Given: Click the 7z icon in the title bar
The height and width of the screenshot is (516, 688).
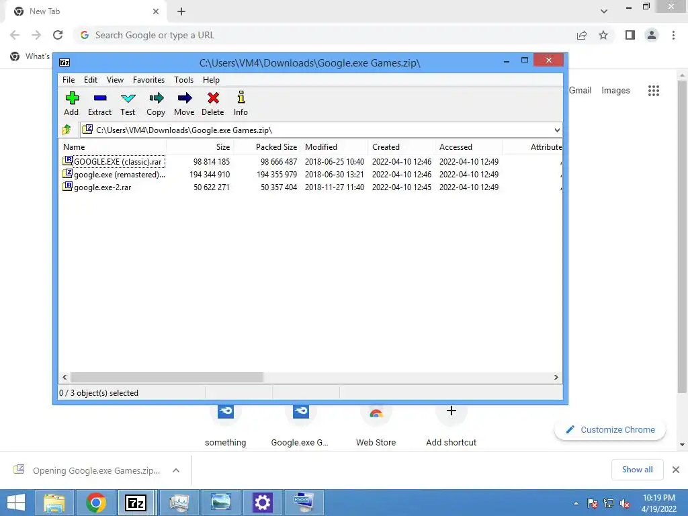Looking at the screenshot, I should coord(64,62).
